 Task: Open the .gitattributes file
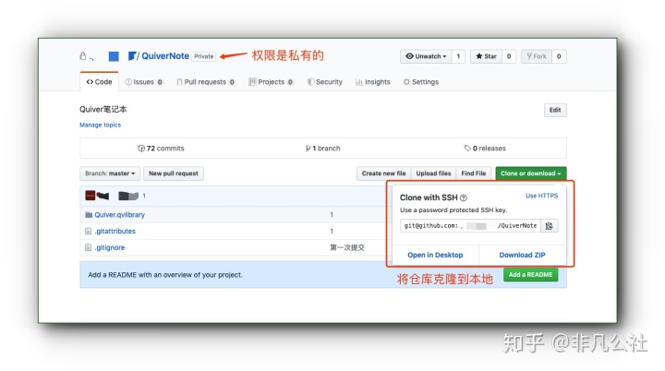coord(115,231)
